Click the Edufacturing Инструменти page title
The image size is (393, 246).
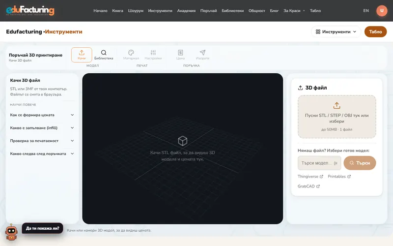coord(44,31)
